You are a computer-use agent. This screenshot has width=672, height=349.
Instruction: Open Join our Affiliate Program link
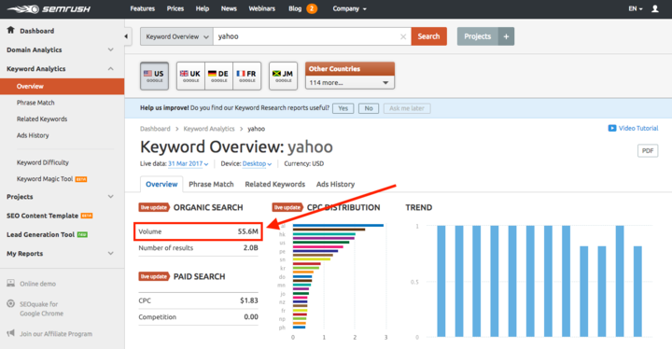coord(56,334)
